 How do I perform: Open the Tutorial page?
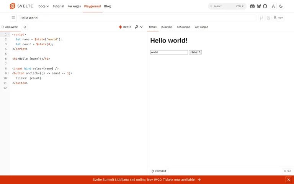58,6
